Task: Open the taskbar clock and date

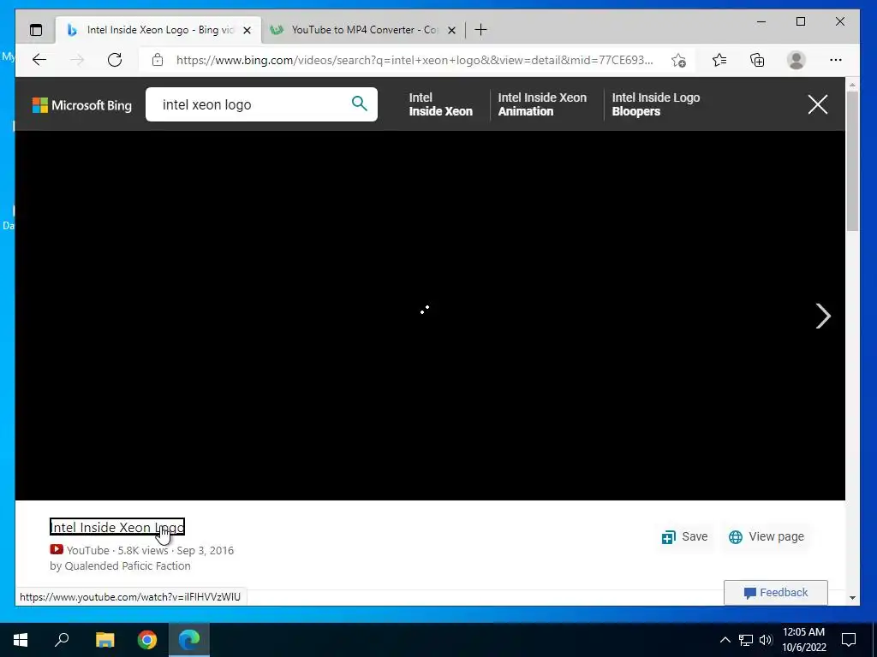Action: [803, 640]
